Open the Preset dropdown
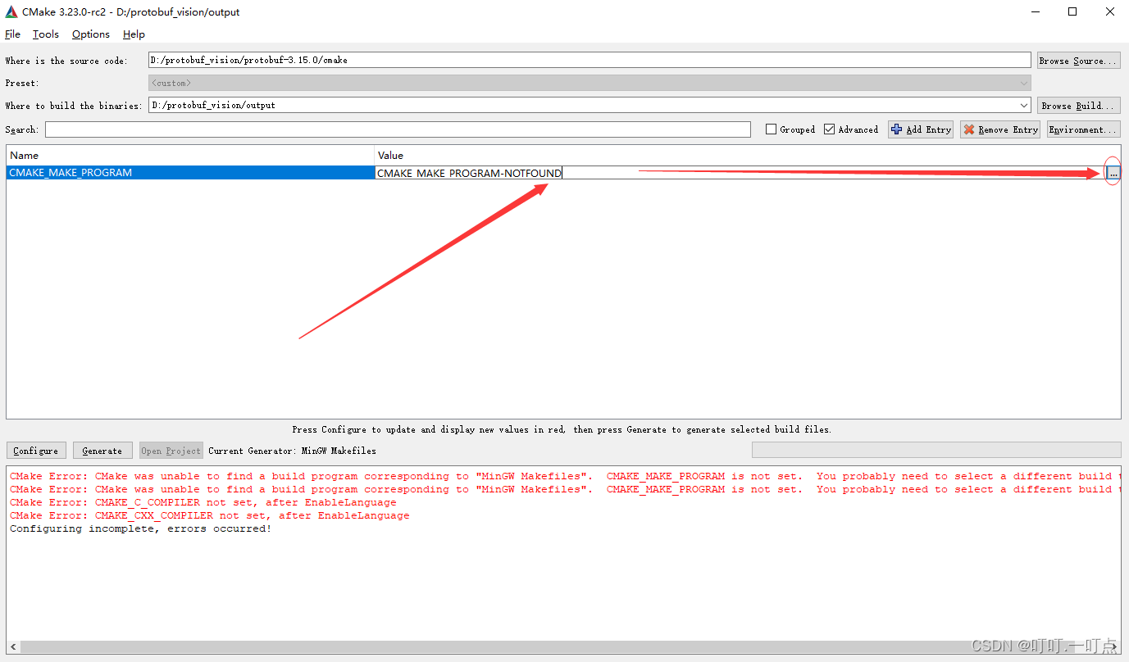Image resolution: width=1129 pixels, height=662 pixels. click(1022, 82)
